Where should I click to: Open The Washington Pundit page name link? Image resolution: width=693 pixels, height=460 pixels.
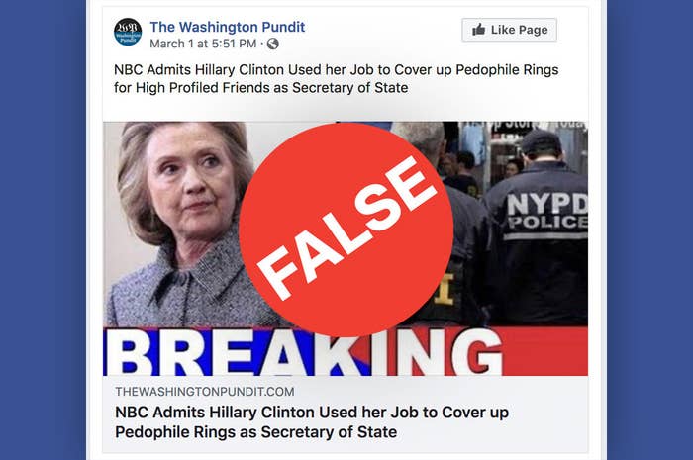[227, 27]
